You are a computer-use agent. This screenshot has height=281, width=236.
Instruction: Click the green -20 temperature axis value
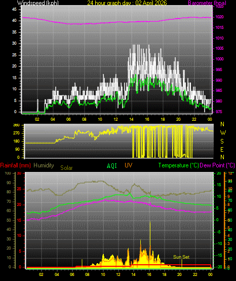pyautogui.click(x=219, y=267)
